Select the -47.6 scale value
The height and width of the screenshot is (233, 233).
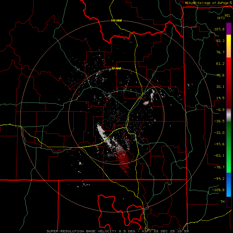coord(219,144)
